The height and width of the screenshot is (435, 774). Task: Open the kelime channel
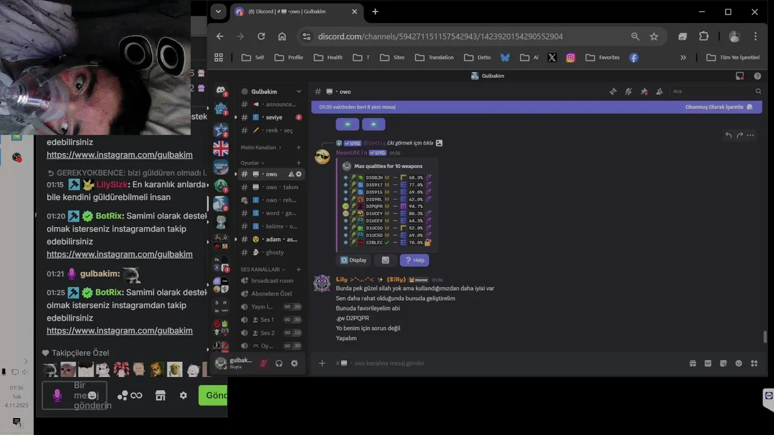(270, 227)
